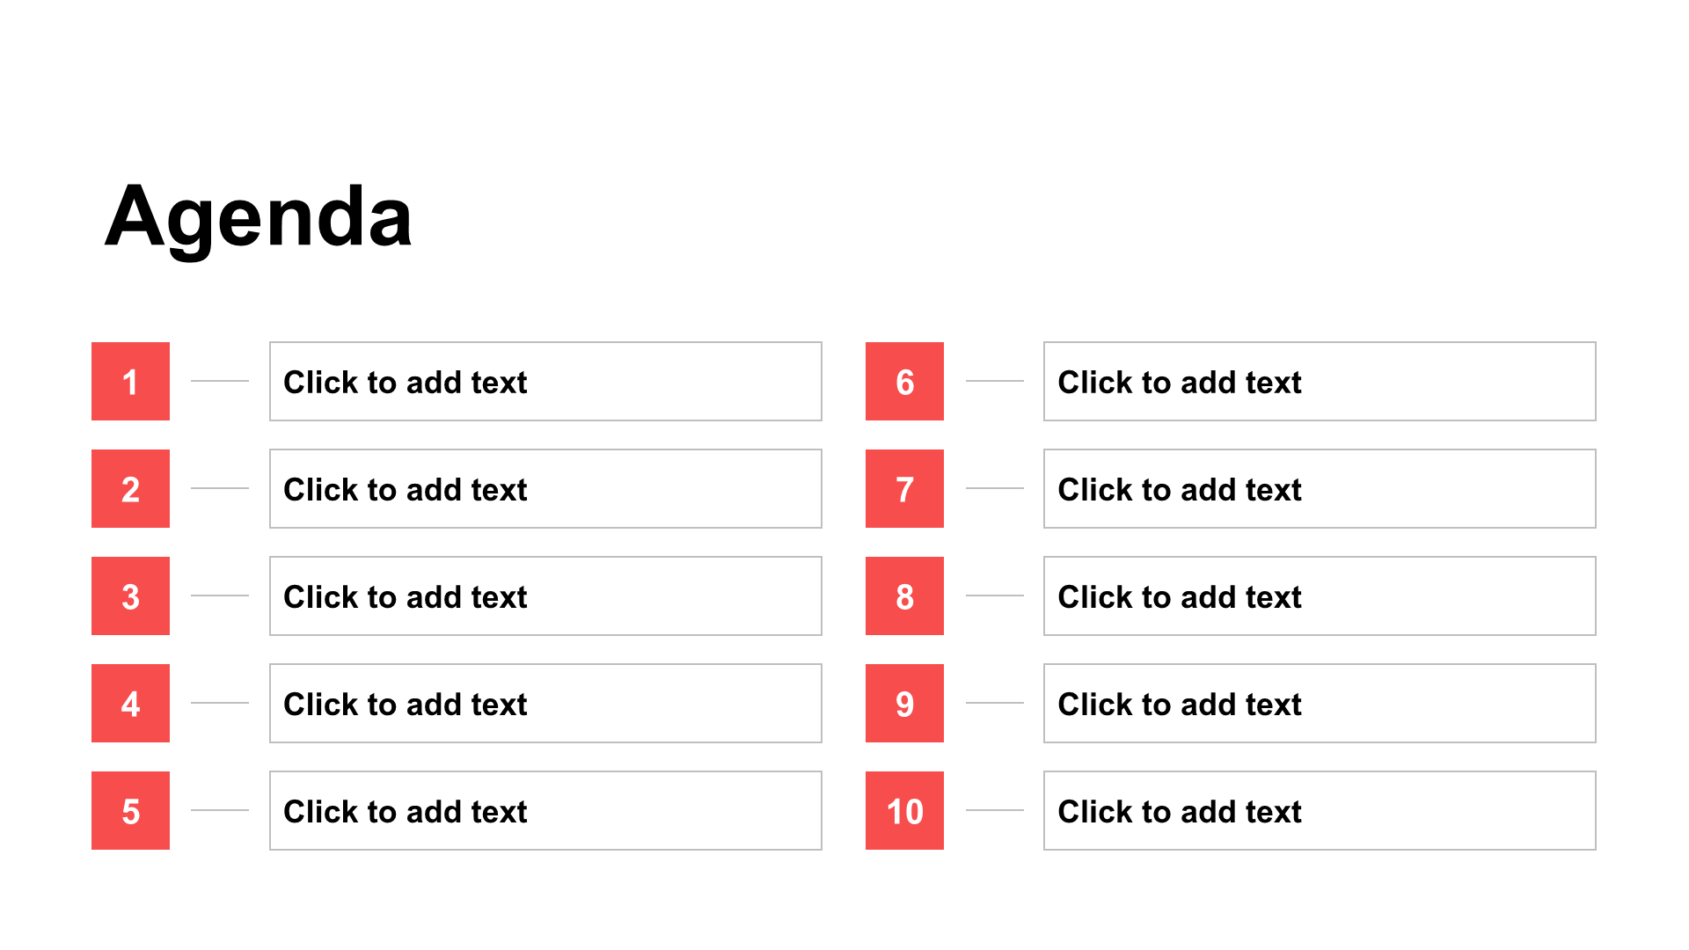Click the Agenda title text

pos(258,216)
